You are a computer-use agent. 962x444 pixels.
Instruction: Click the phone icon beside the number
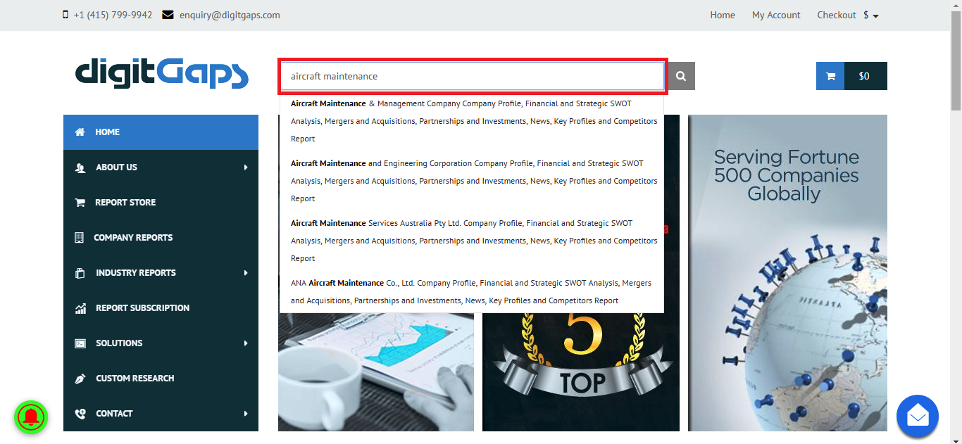(x=65, y=15)
